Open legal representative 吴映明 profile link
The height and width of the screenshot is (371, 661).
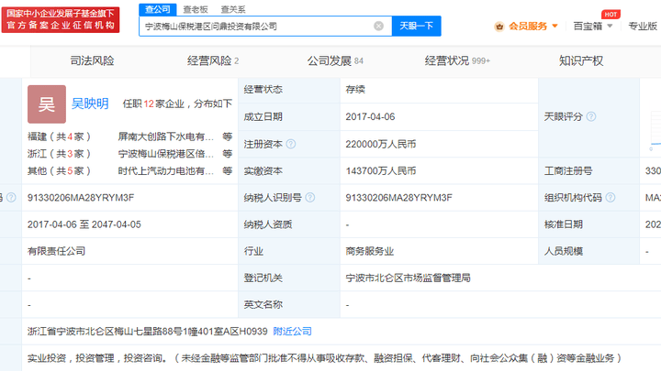pos(90,104)
